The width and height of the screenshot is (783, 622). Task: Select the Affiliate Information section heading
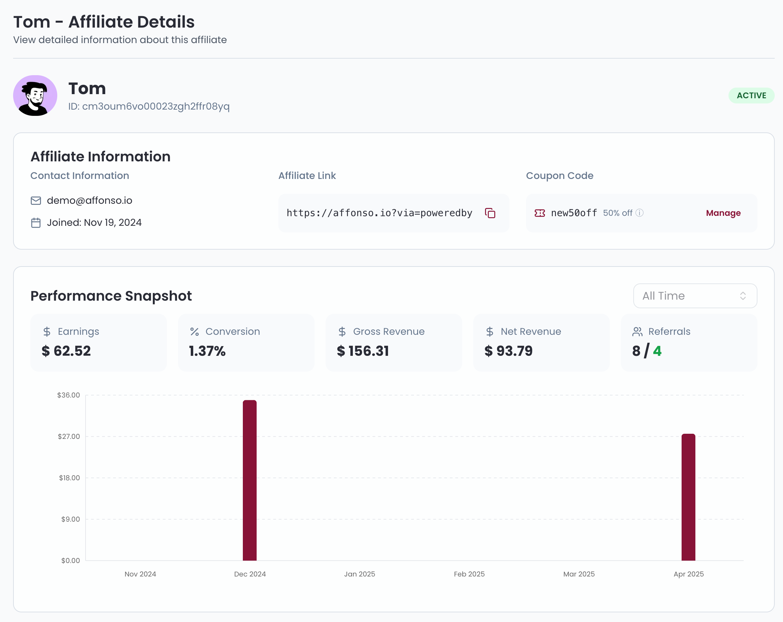pyautogui.click(x=100, y=157)
